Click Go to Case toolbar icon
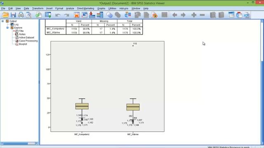Screen dimensions: 264x148 tap(84, 15)
